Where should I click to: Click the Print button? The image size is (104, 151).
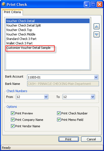coord(68,139)
